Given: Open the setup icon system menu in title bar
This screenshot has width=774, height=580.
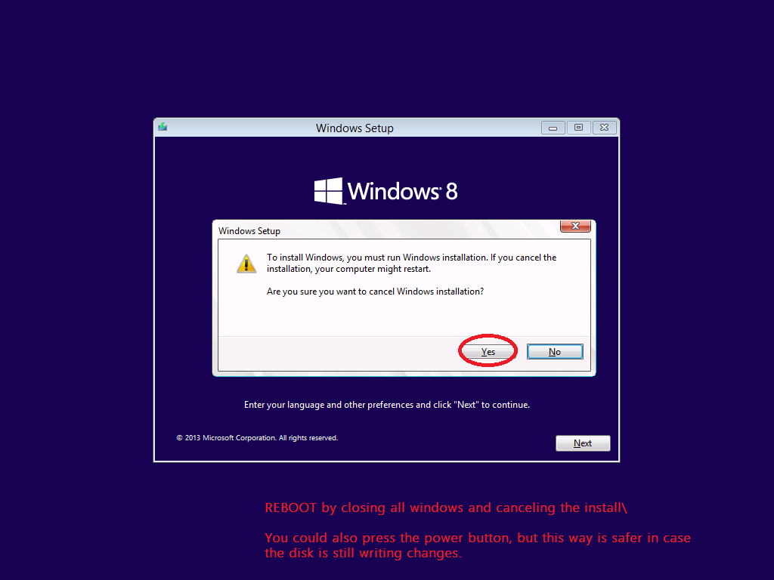Looking at the screenshot, I should pyautogui.click(x=163, y=127).
